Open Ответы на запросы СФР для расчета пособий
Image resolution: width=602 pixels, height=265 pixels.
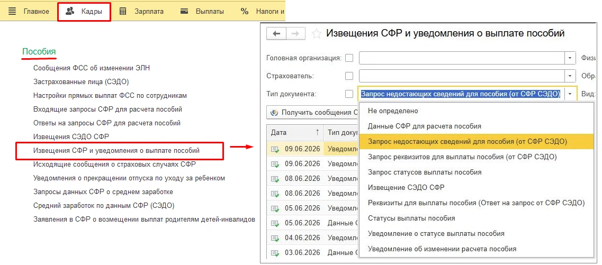(x=107, y=123)
